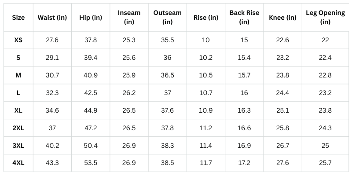The height and width of the screenshot is (176, 352).
Task: Select the XS size row label
Action: click(x=18, y=40)
